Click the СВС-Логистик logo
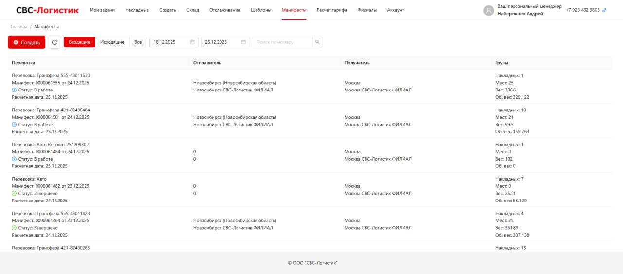 47,10
